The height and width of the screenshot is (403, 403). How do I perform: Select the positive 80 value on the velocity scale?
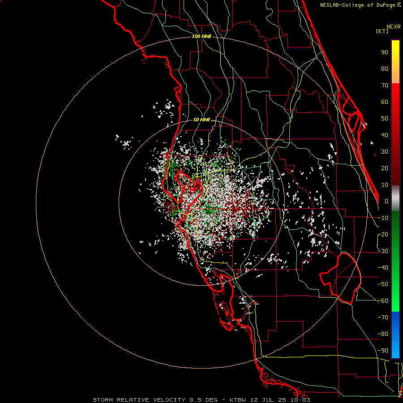pyautogui.click(x=385, y=69)
